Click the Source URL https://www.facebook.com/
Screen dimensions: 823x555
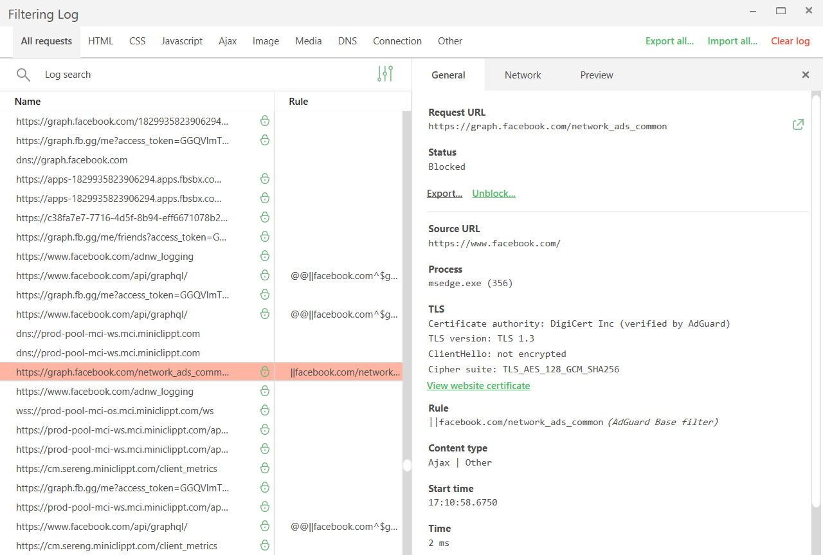(x=494, y=243)
